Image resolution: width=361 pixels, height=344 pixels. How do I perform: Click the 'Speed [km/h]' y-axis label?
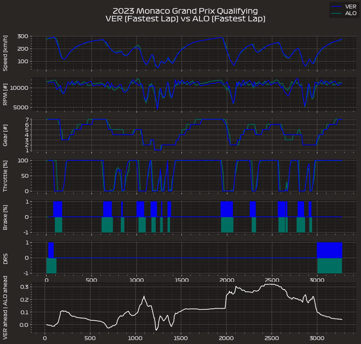5,53
